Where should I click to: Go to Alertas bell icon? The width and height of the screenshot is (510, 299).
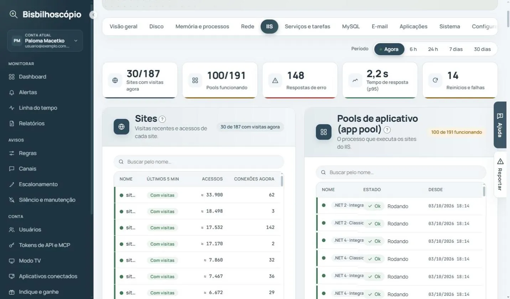tap(12, 92)
